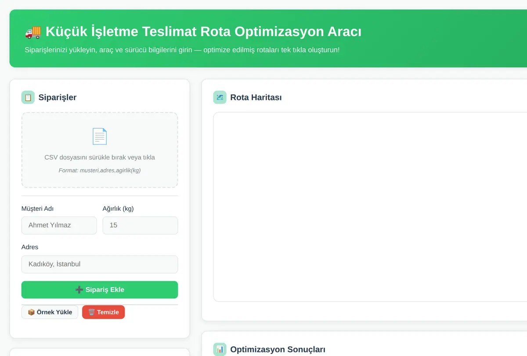Click the Sipariş Ekle button
The image size is (527, 356).
click(100, 290)
